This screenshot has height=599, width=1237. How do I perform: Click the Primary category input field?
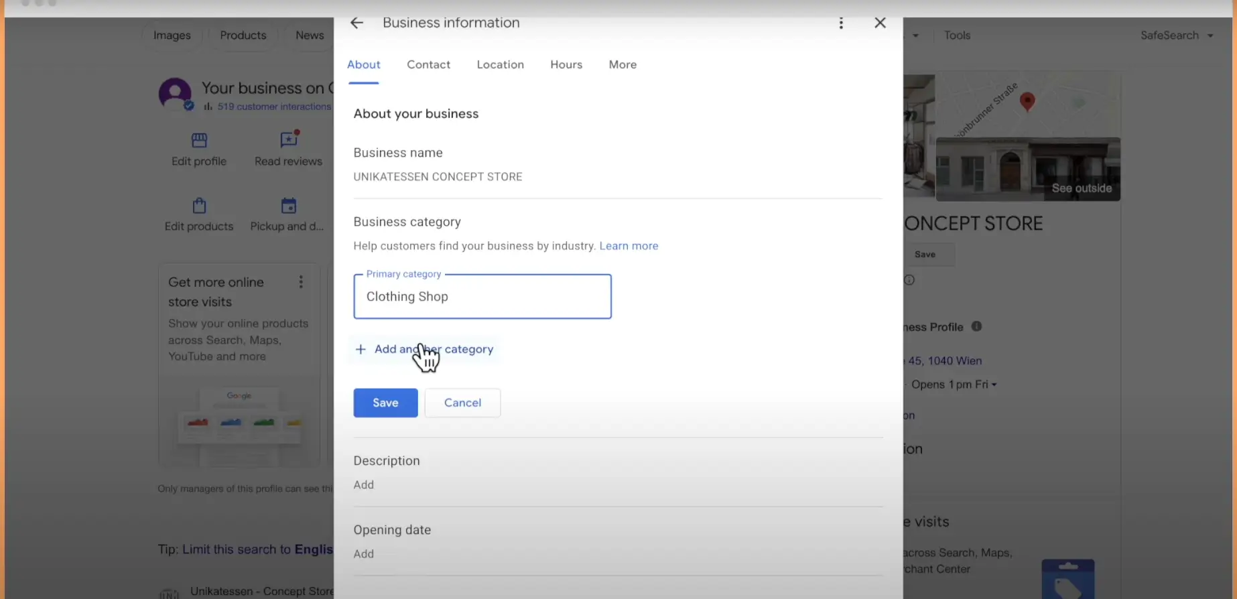pos(482,296)
